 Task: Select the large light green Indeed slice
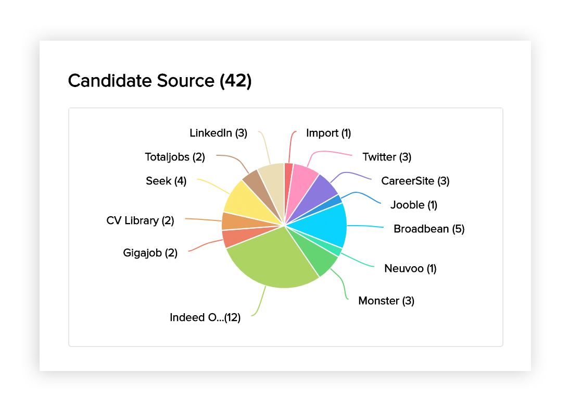point(271,261)
